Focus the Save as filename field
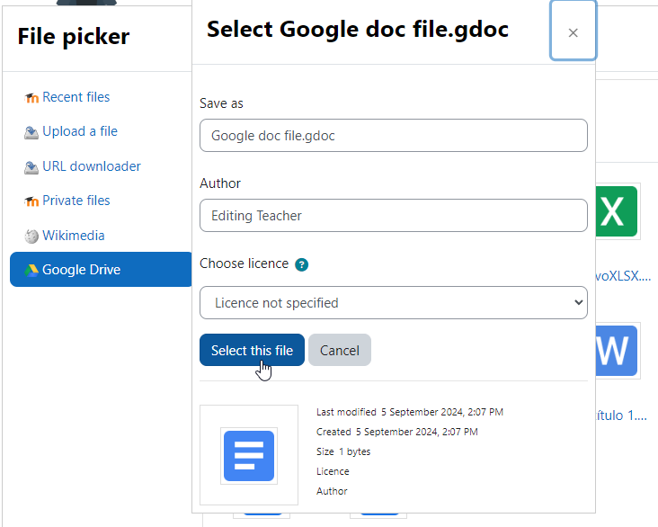Image resolution: width=658 pixels, height=527 pixels. click(393, 136)
